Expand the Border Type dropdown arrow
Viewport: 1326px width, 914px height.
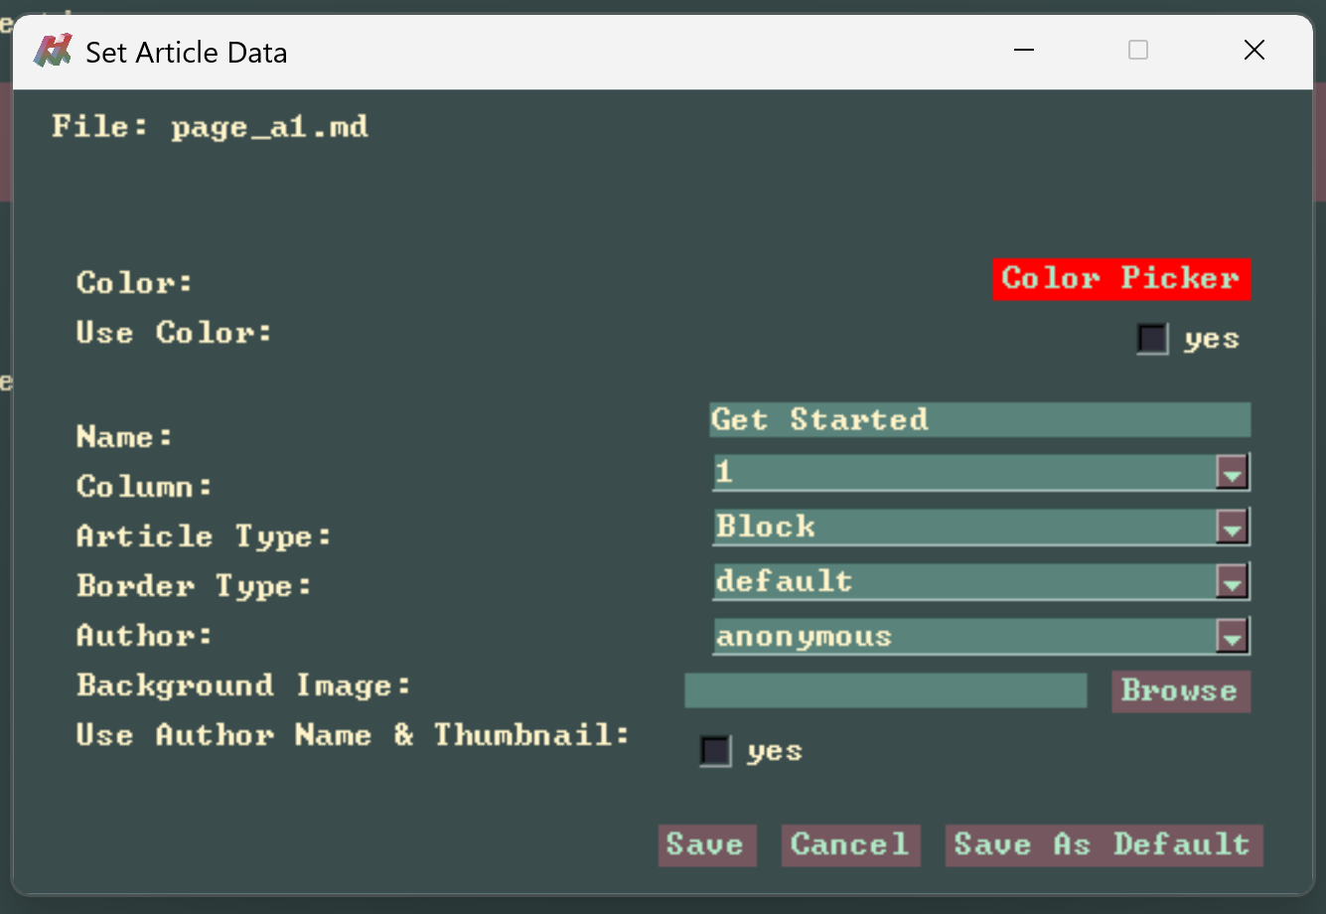pyautogui.click(x=1232, y=582)
